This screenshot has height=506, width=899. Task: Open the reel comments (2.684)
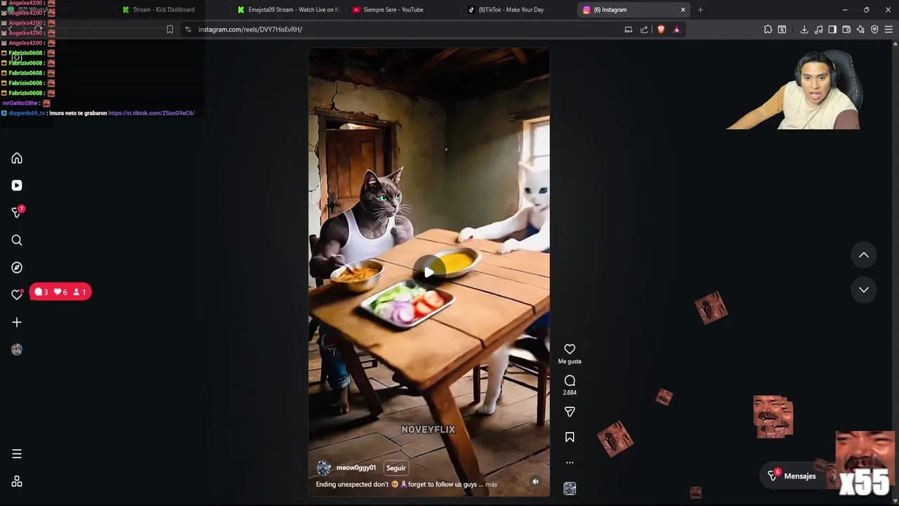[x=570, y=381]
